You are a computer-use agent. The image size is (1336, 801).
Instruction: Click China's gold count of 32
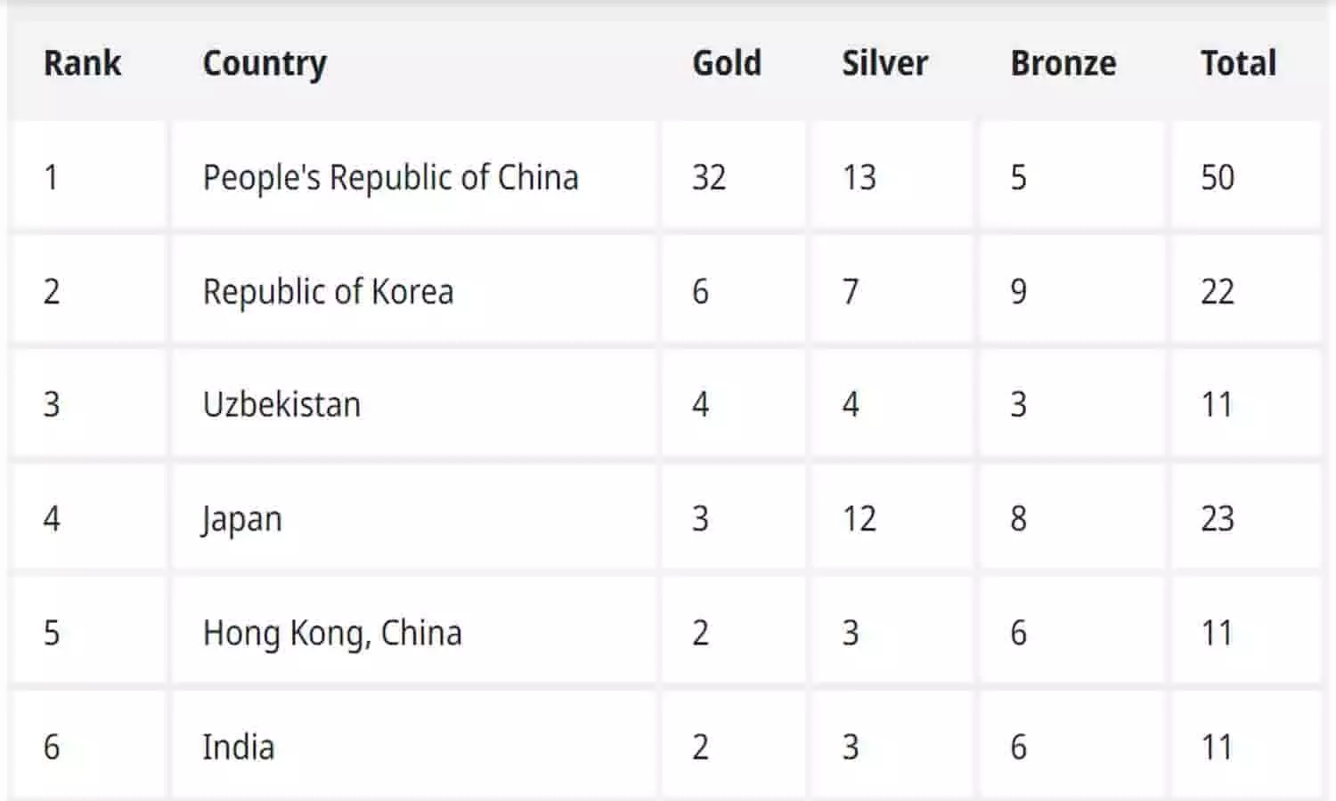[709, 177]
